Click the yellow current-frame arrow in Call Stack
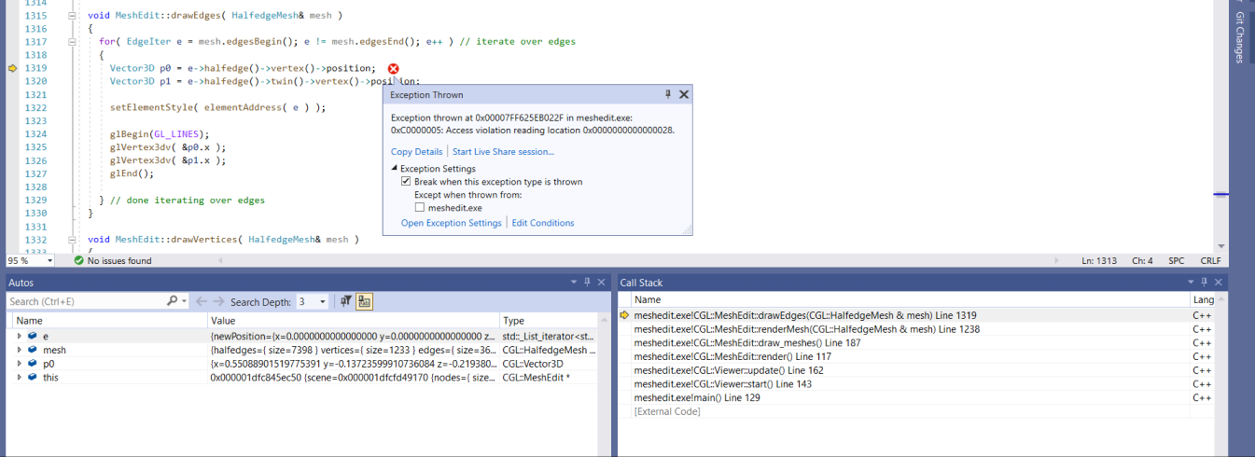The image size is (1255, 457). coord(624,315)
